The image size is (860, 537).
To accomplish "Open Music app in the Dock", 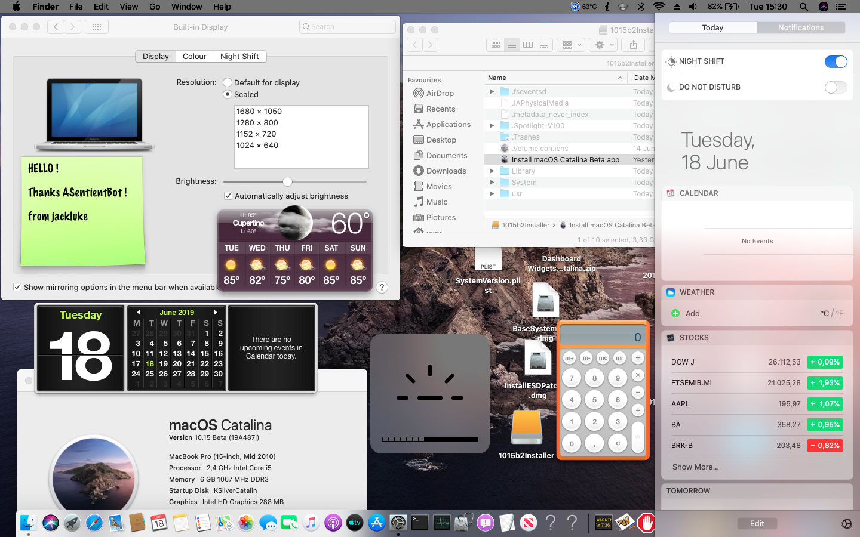I will tap(311, 523).
